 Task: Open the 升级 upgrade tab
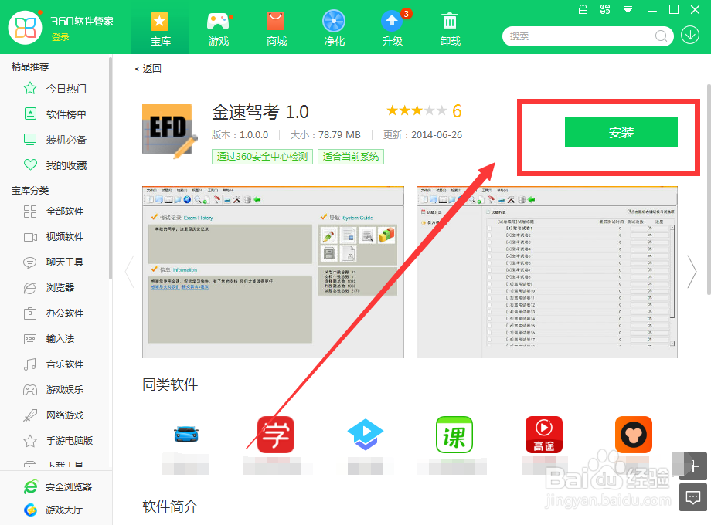[x=393, y=28]
